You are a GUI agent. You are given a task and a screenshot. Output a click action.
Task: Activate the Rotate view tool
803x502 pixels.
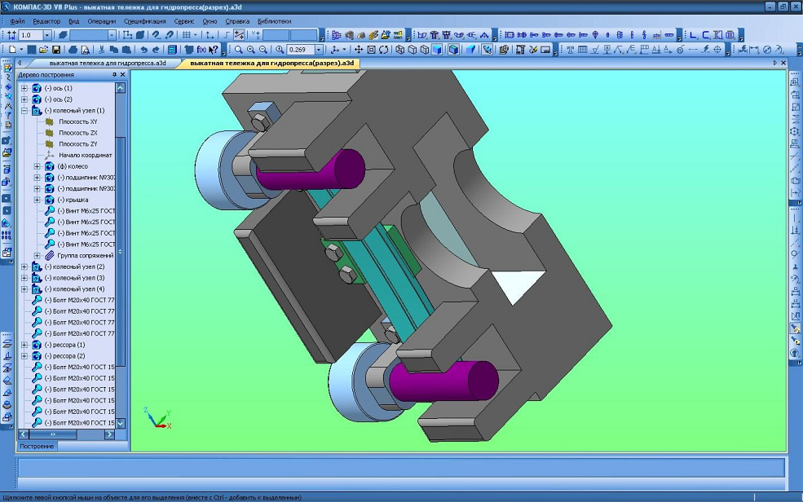coord(384,50)
